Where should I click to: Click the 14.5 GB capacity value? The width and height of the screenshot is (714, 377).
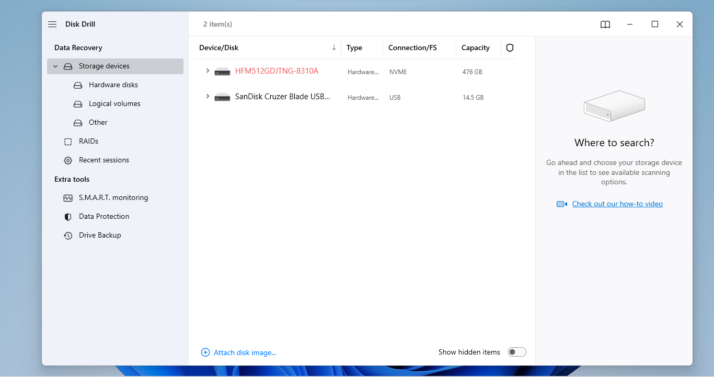(x=473, y=98)
